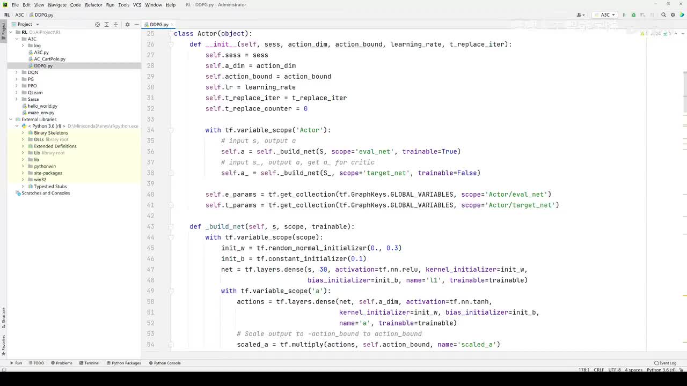Expand the site-packages library node

click(23, 173)
